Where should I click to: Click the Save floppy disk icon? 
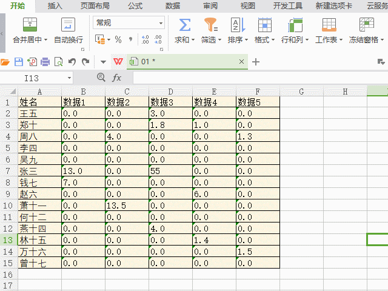coord(18,62)
